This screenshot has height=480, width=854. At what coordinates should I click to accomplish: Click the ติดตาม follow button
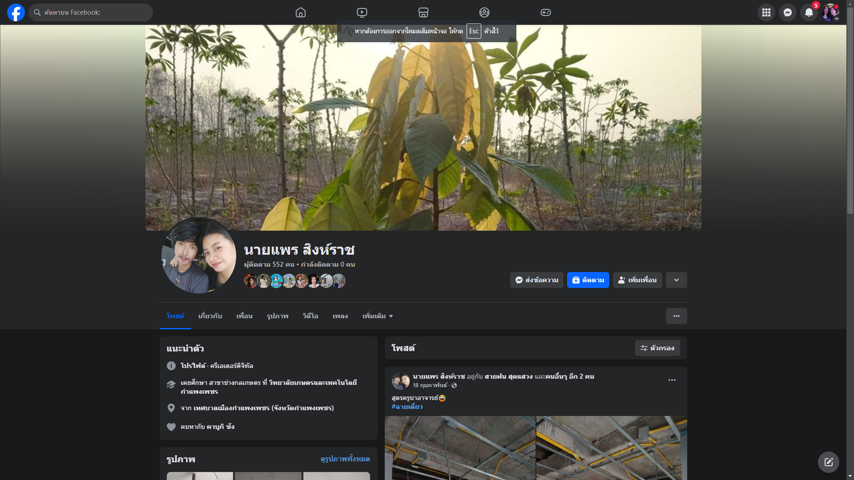point(588,280)
